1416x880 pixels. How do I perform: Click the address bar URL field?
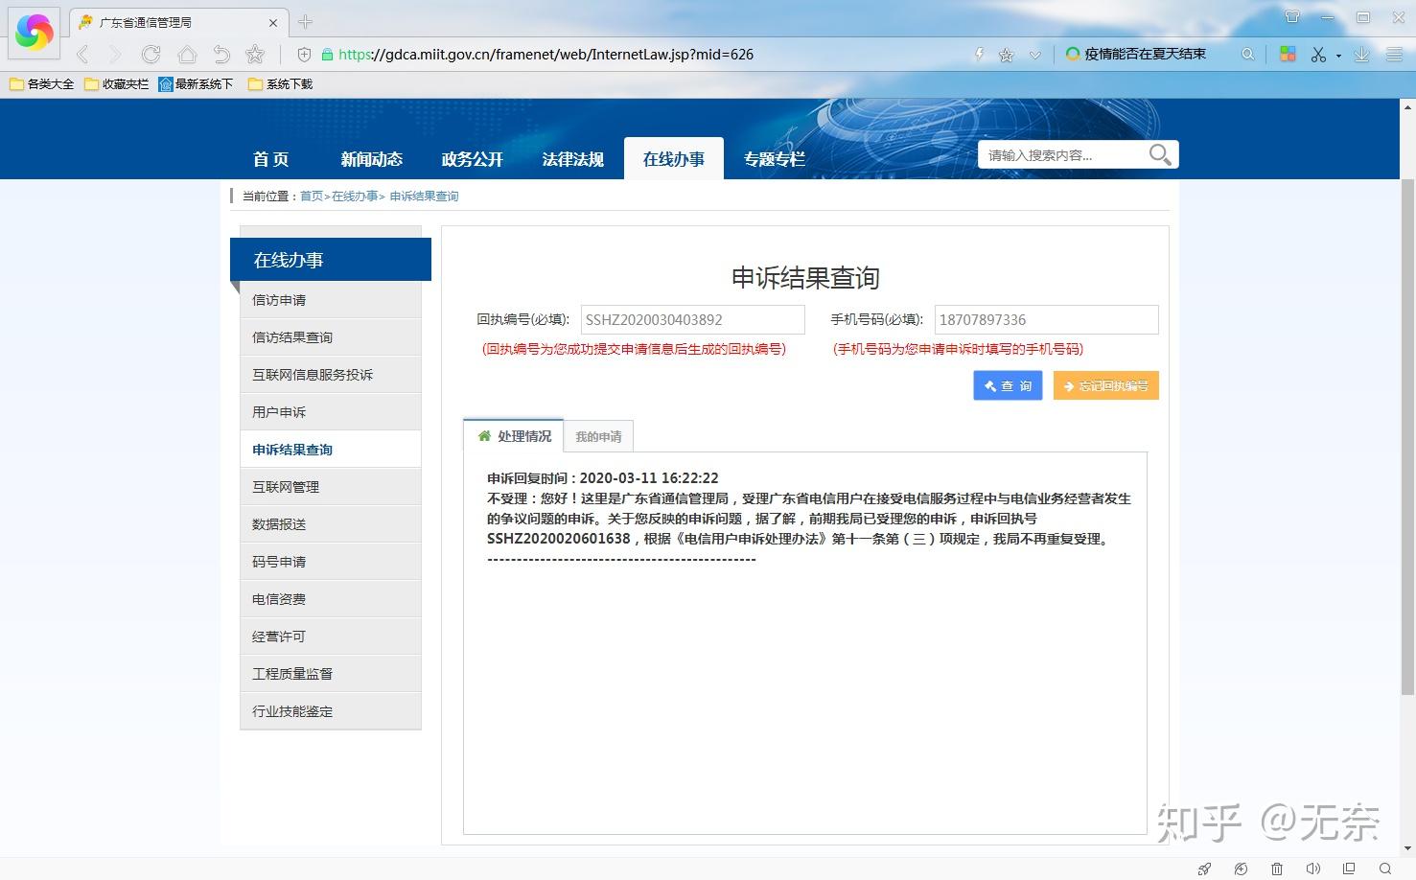[642, 55]
